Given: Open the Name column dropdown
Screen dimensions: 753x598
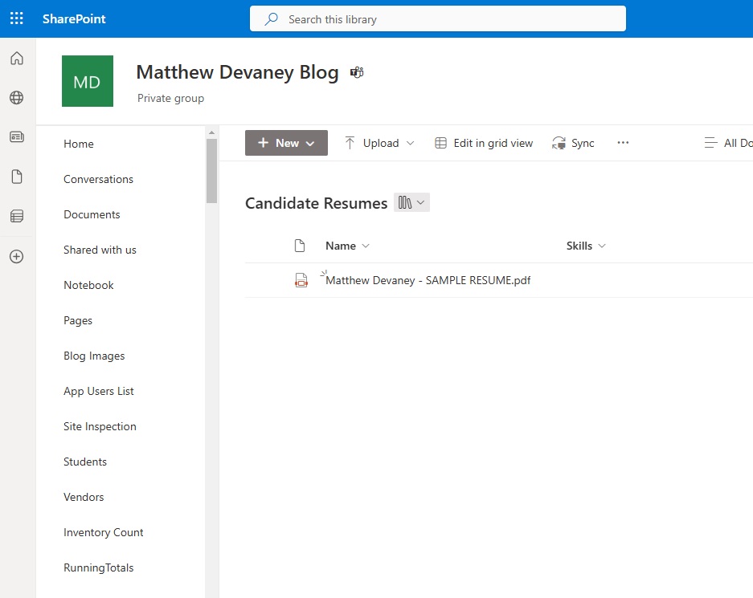Looking at the screenshot, I should 348,246.
